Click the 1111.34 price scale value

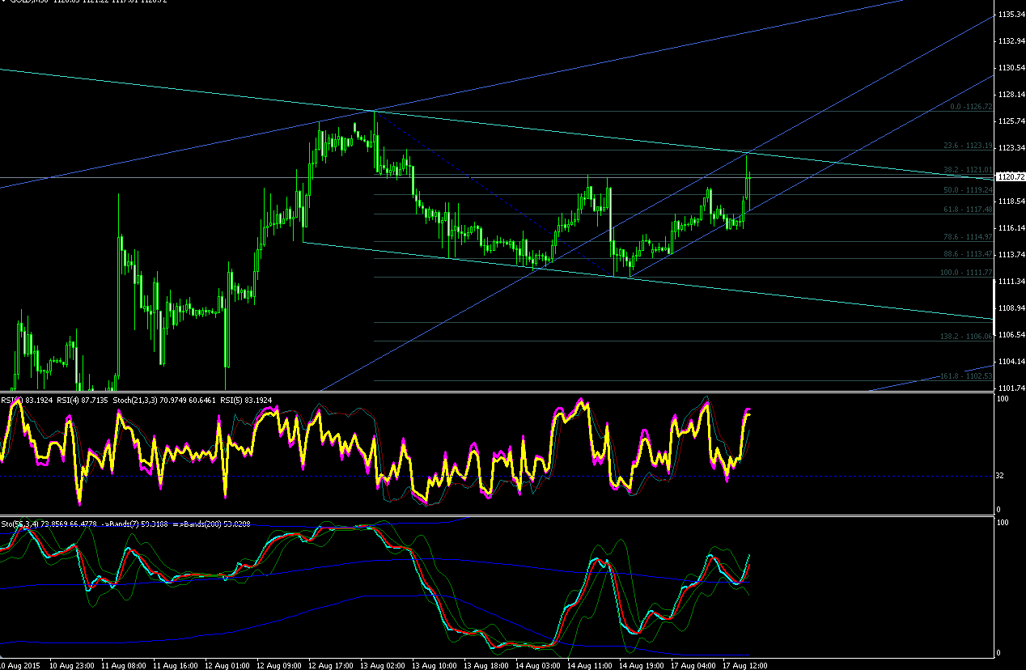(x=1012, y=281)
